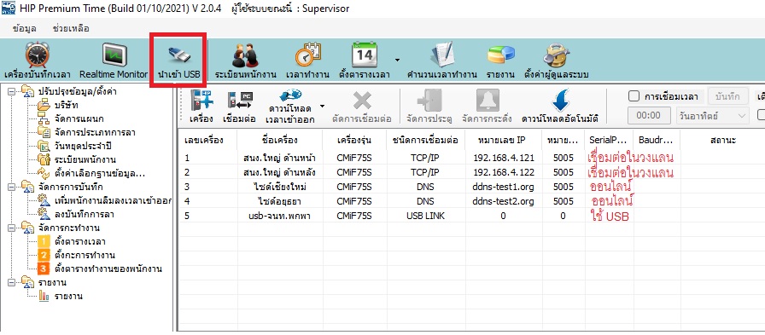The image size is (765, 335).
Task: Click the บันทึก save button
Action: click(x=728, y=96)
